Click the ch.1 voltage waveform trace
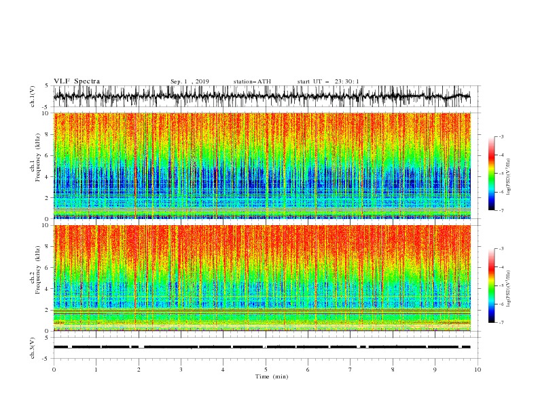The height and width of the screenshot is (415, 538). (x=262, y=96)
